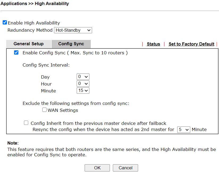219x172 pixels.
Task: Click the Applications >> High Availability heading
Action: pyautogui.click(x=35, y=4)
